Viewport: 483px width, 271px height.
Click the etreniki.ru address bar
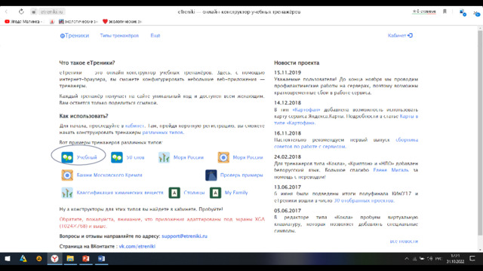[52, 12]
